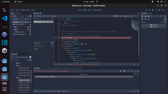Collapse the Player root node
168x94 pixels.
coord(12,22)
